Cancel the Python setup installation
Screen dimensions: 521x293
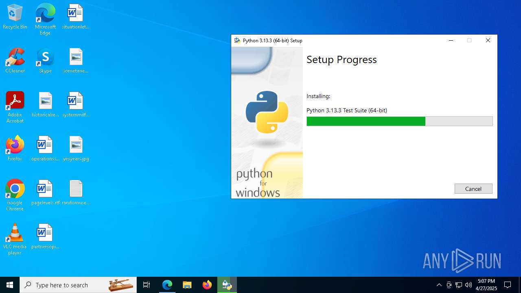coord(473,189)
